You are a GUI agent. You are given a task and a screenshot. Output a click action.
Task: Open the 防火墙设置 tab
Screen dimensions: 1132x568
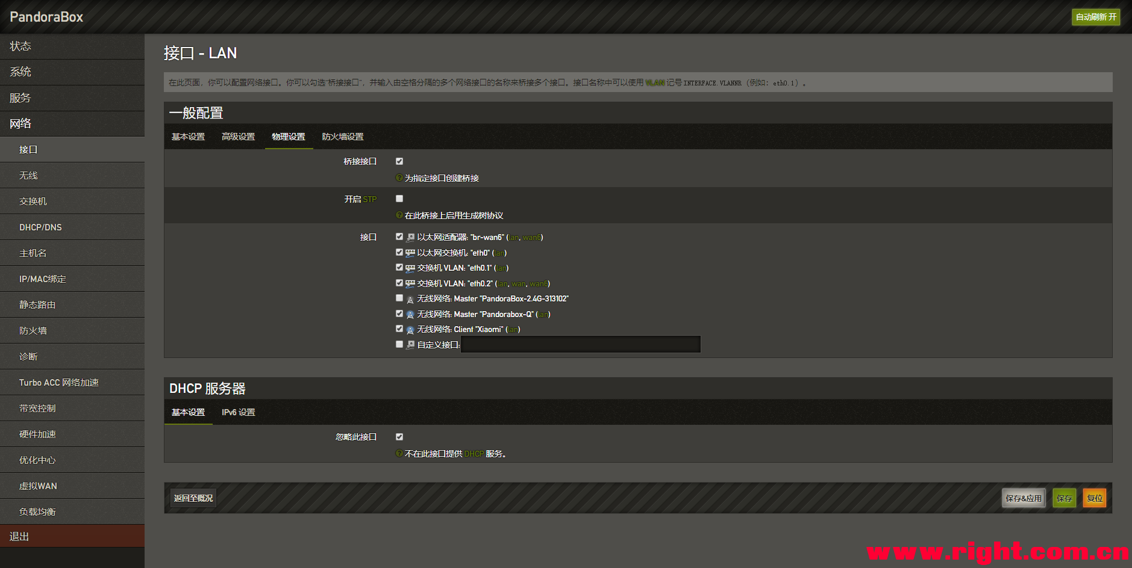343,137
